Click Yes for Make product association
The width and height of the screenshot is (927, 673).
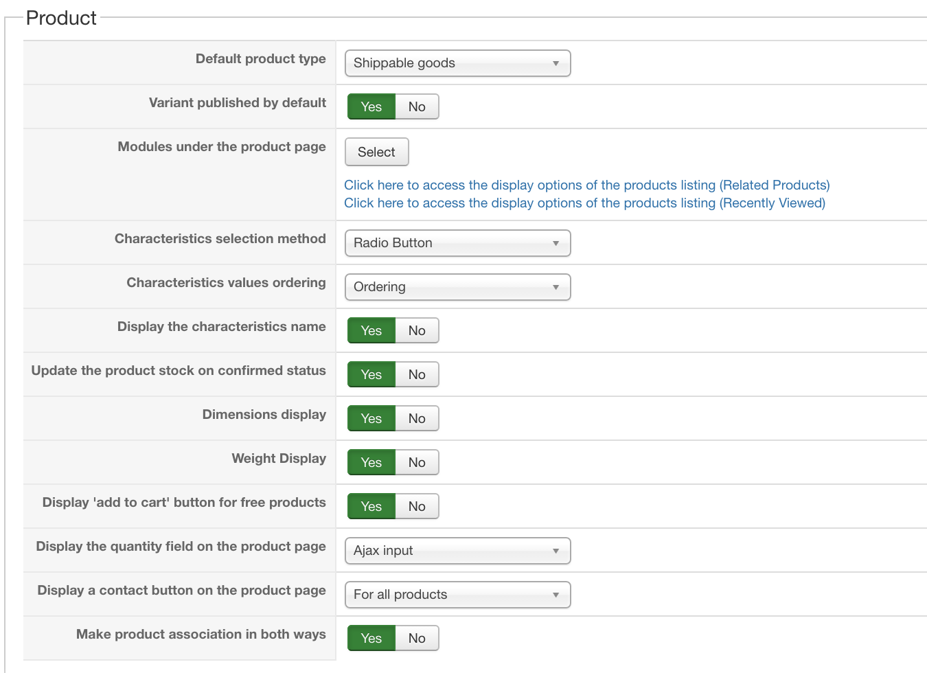tap(371, 639)
